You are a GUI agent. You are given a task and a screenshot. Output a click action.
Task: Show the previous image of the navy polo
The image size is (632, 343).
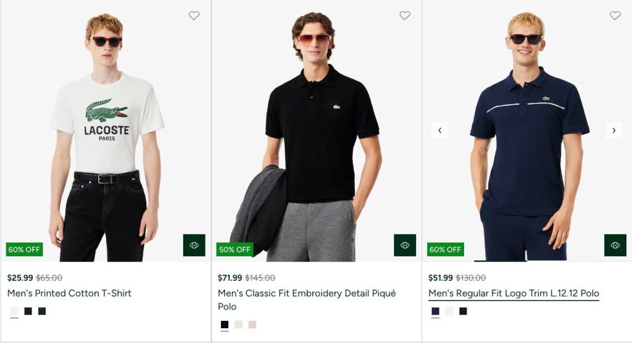click(439, 131)
